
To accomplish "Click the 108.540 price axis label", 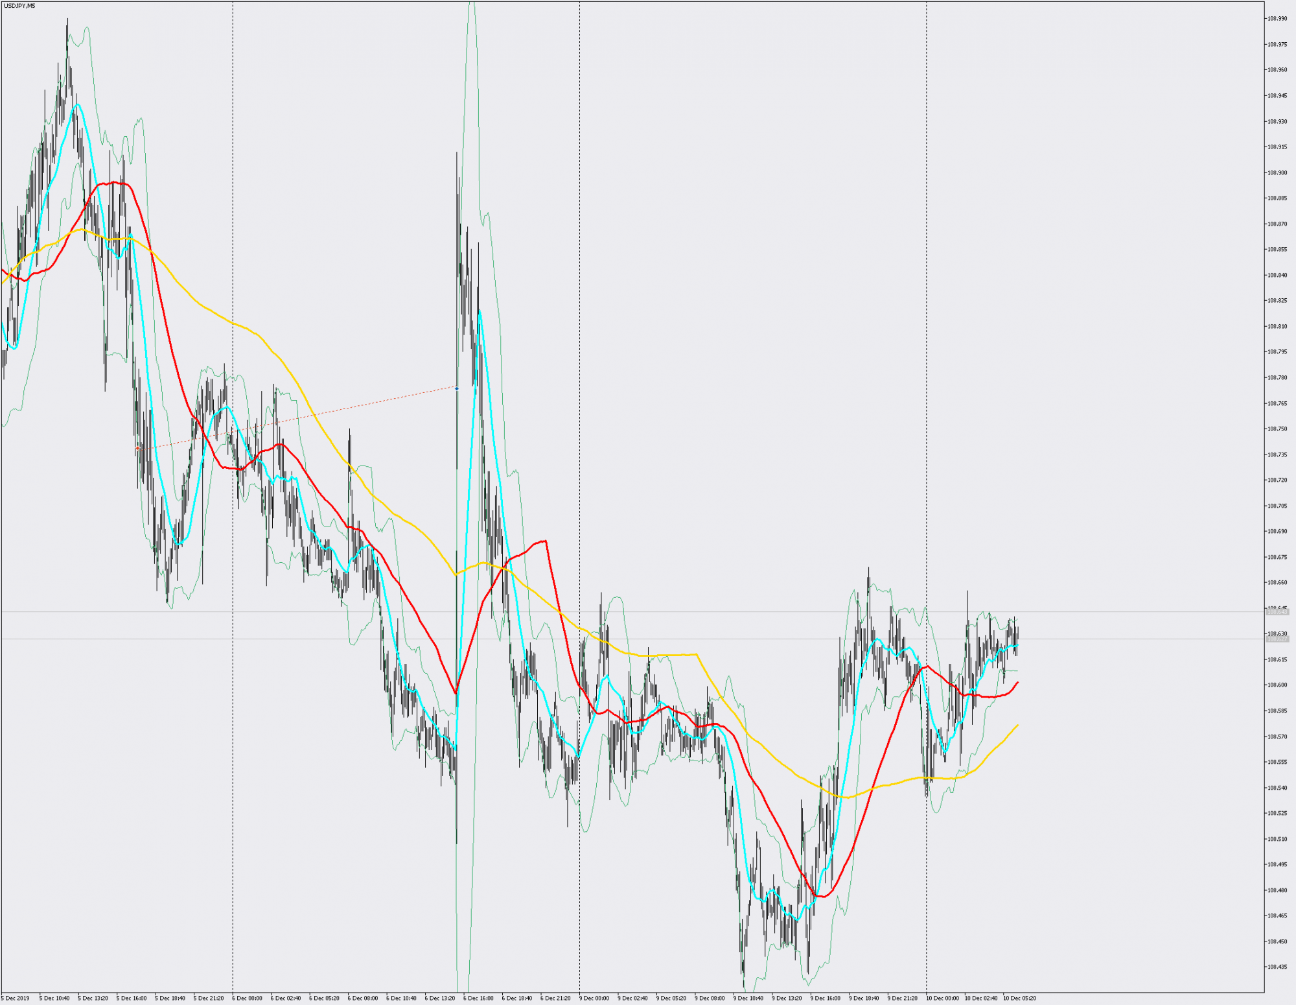I will tap(1277, 788).
